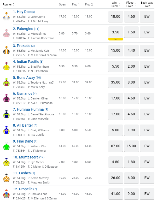Image resolution: width=157 pixels, height=201 pixels.
Task: Select Hey Doc win odds 18.00
Action: coord(115,16)
